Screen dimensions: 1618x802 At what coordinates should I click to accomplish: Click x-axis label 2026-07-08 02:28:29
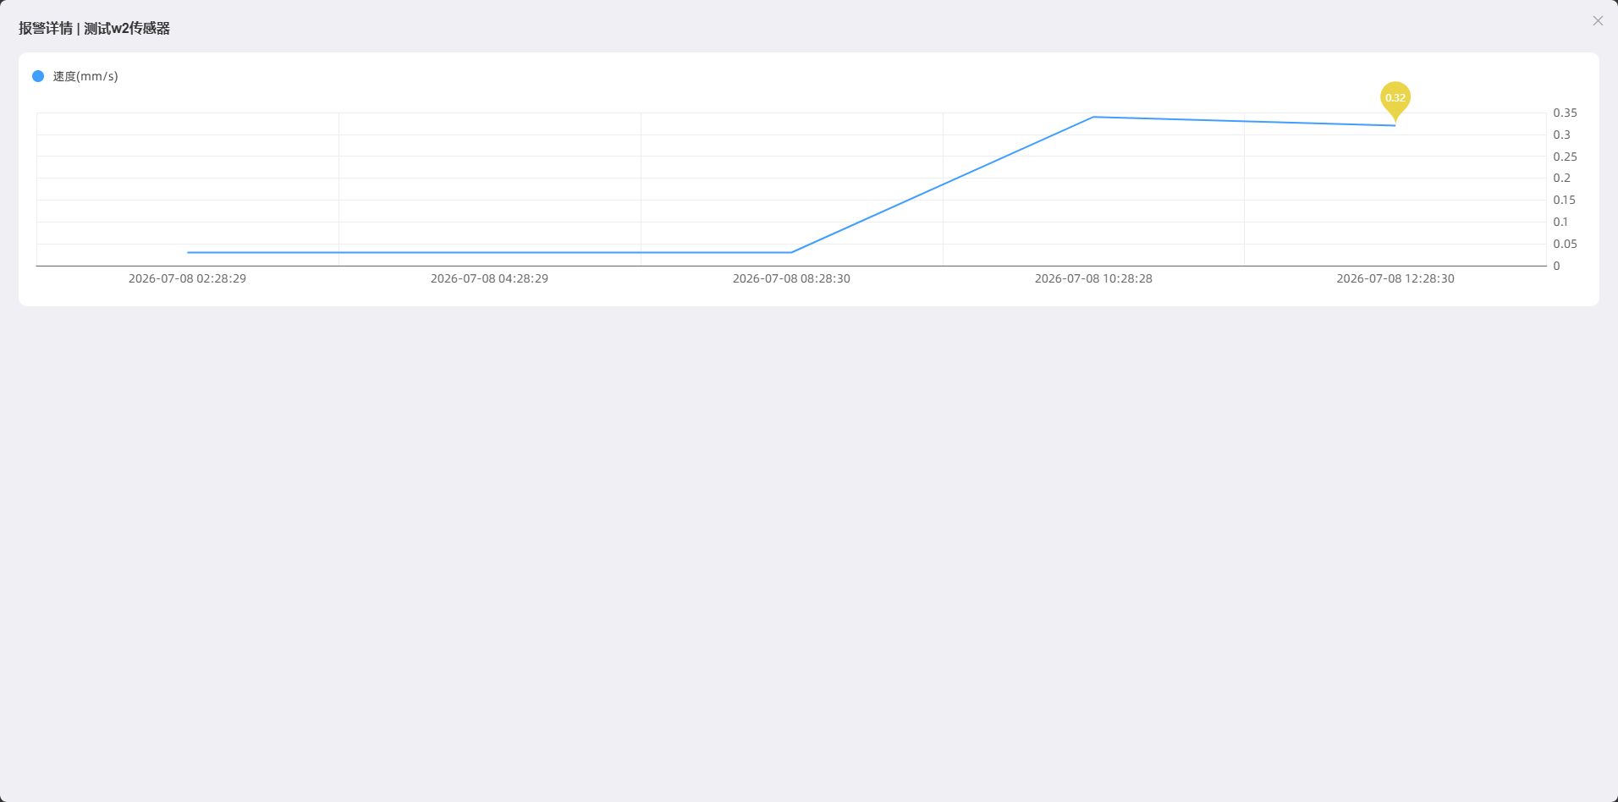coord(187,278)
